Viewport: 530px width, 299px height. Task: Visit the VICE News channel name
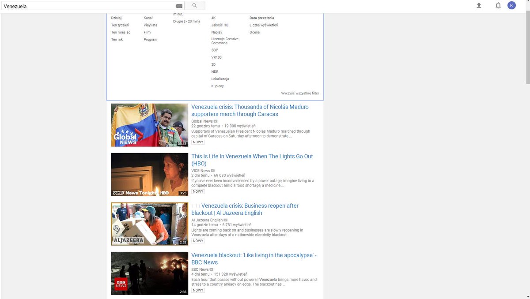pos(201,171)
